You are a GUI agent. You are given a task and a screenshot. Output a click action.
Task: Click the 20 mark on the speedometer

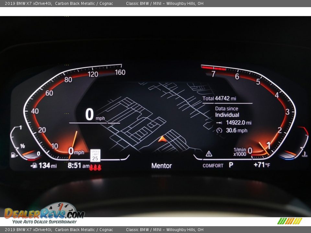[x=42, y=130]
